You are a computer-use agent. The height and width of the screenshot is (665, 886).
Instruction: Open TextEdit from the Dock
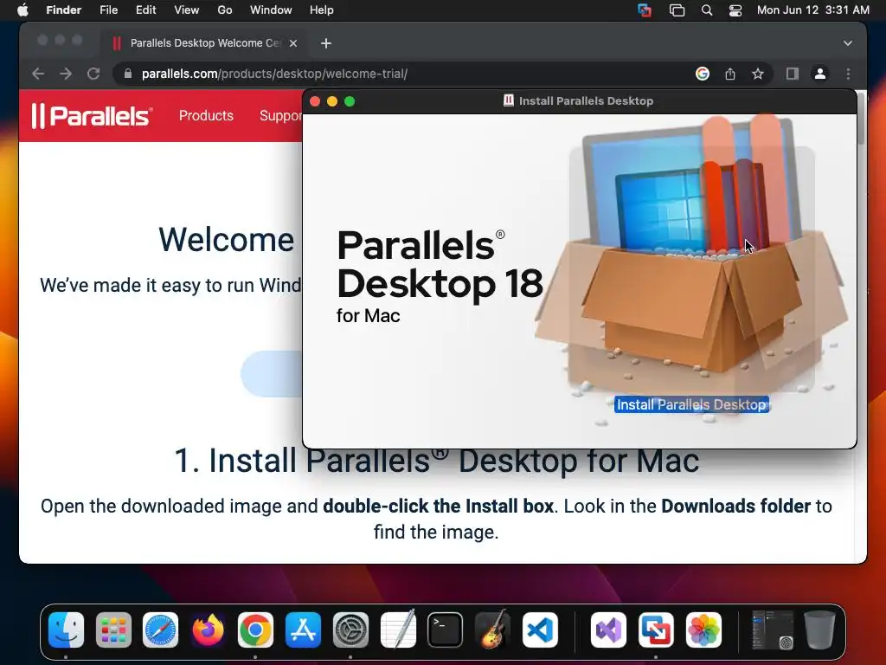tap(398, 629)
